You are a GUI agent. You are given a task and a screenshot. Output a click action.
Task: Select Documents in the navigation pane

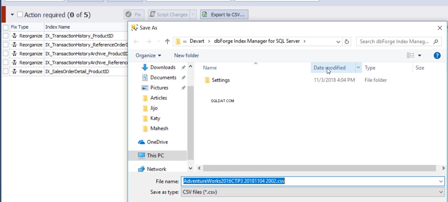pos(163,77)
